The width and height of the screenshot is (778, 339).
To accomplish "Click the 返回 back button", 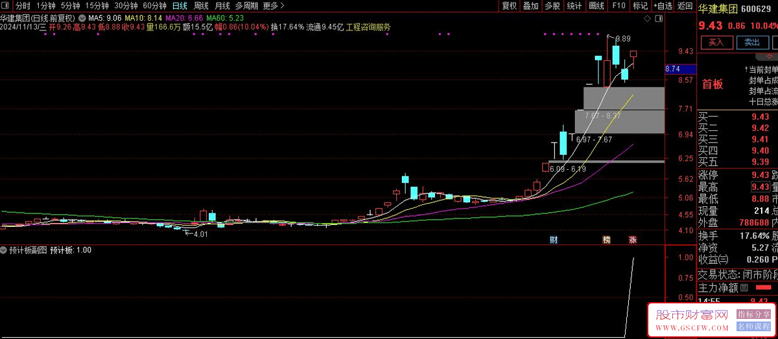I will [x=685, y=6].
